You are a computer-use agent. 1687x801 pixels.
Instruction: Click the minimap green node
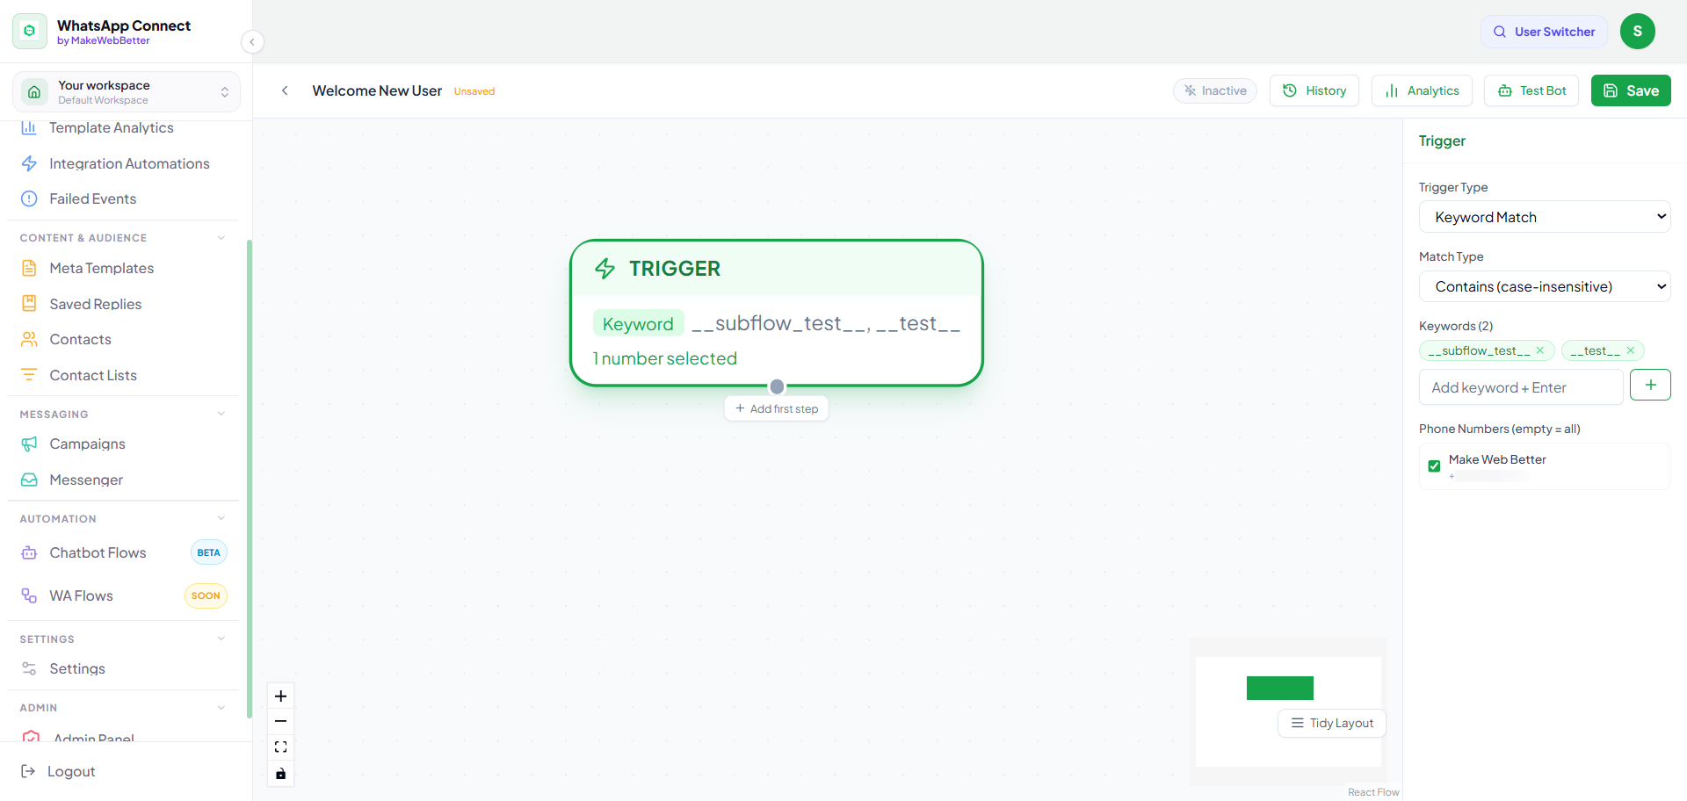pos(1280,688)
